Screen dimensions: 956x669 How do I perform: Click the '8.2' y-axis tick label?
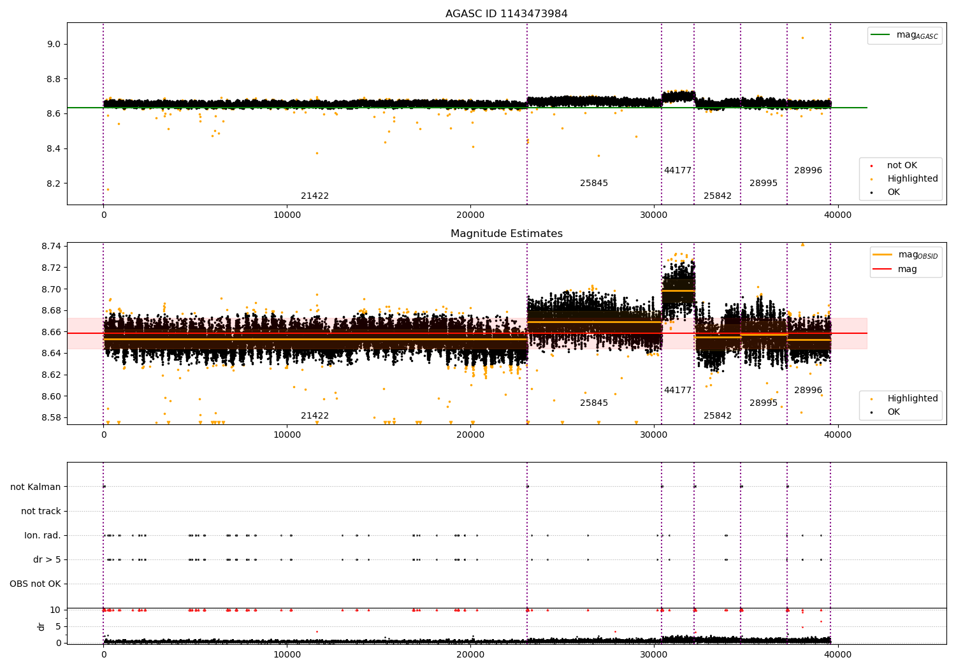54,184
